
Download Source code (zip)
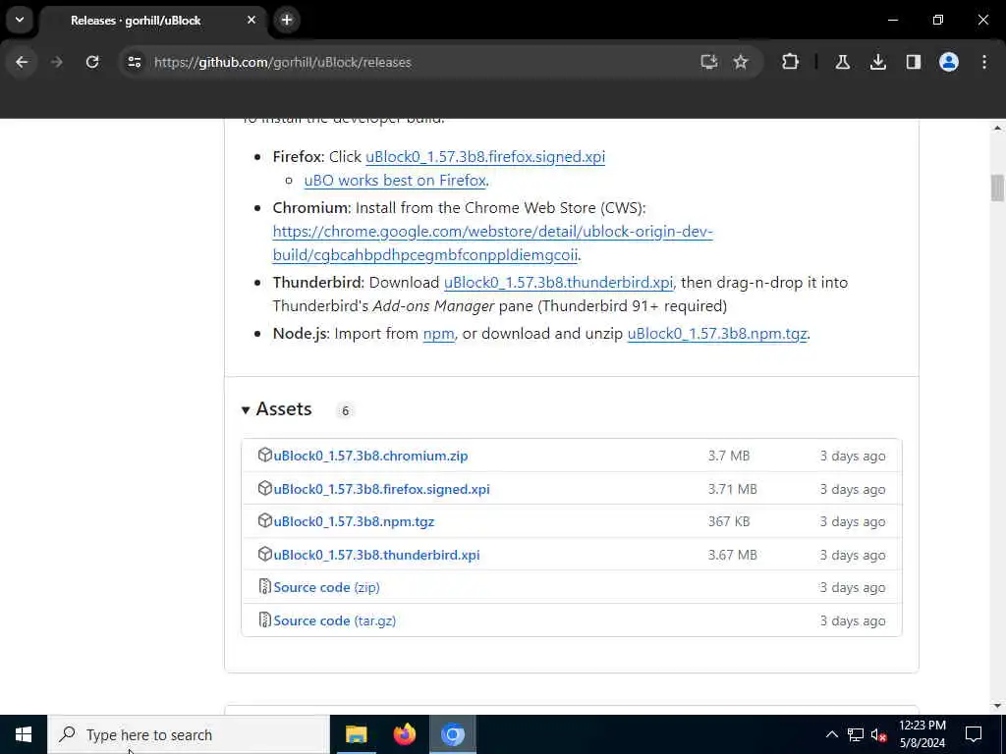pos(326,588)
